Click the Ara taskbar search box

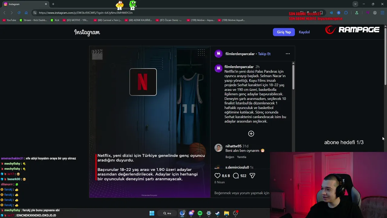[167, 213]
